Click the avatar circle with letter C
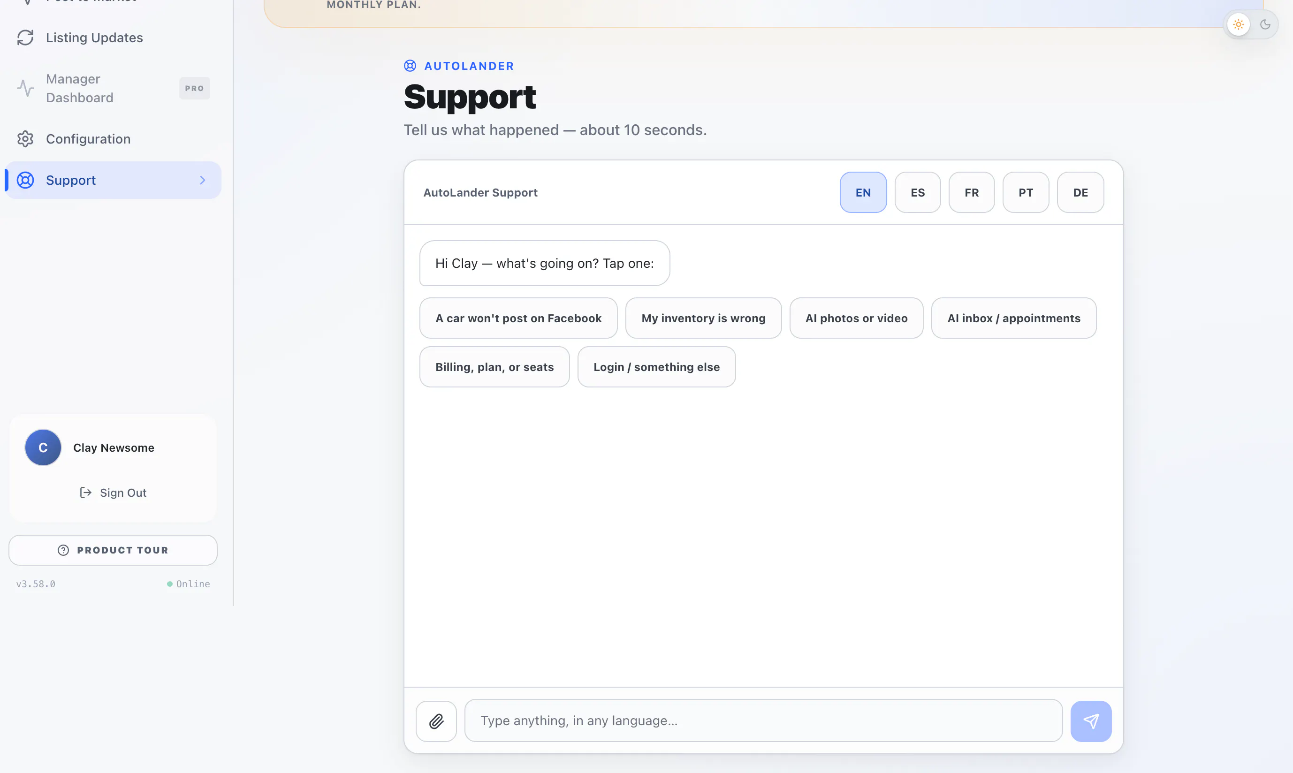The height and width of the screenshot is (773, 1293). [43, 447]
